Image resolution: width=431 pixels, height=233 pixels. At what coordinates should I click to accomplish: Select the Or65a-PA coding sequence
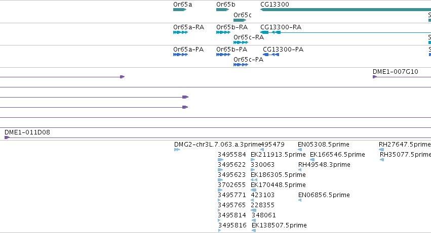pos(181,55)
